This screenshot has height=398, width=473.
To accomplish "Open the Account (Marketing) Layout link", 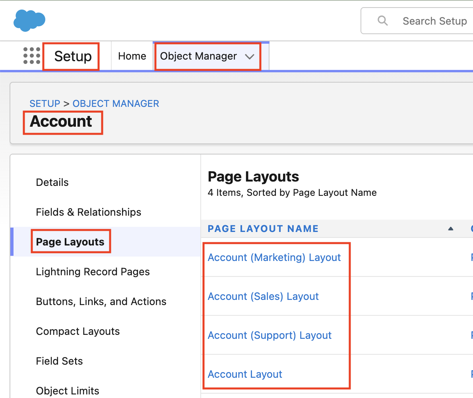I will 274,257.
